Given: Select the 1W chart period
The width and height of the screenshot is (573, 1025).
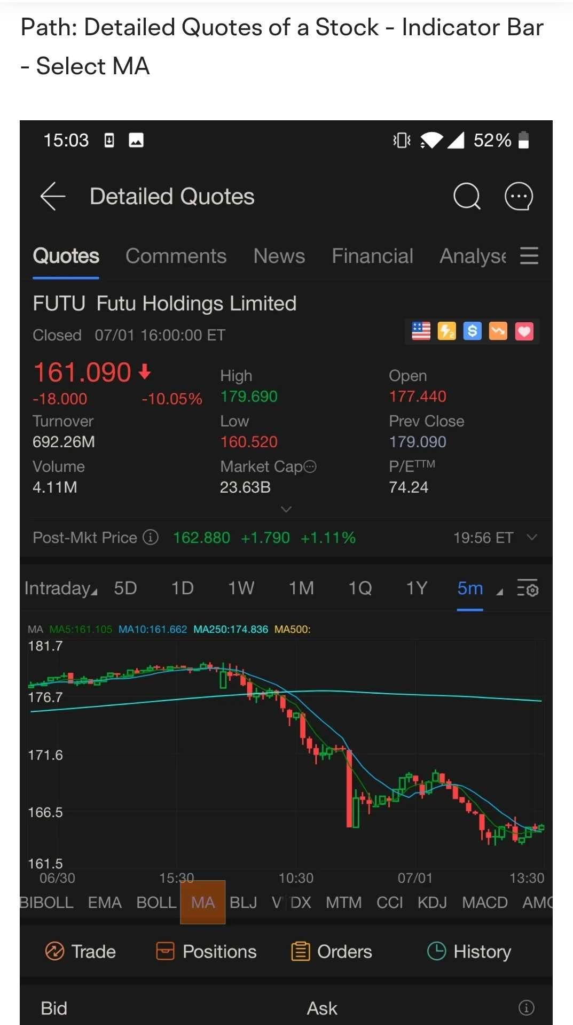Looking at the screenshot, I should [241, 588].
